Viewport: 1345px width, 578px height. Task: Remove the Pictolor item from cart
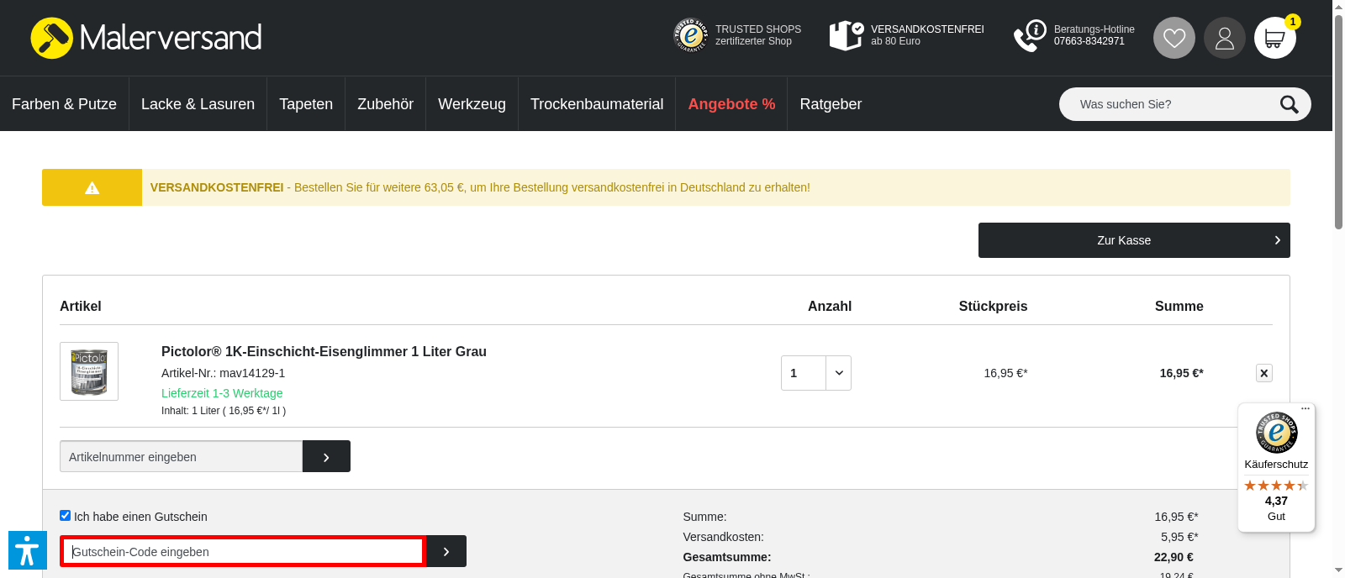point(1263,373)
